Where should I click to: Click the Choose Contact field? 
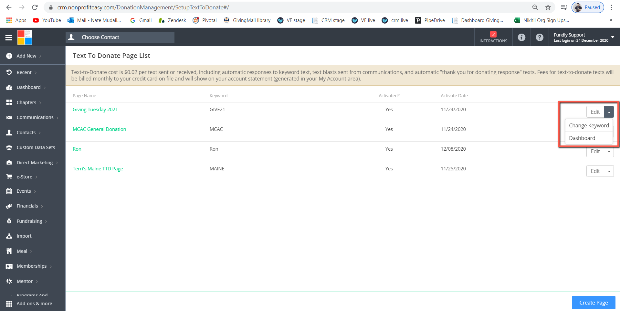coord(125,37)
